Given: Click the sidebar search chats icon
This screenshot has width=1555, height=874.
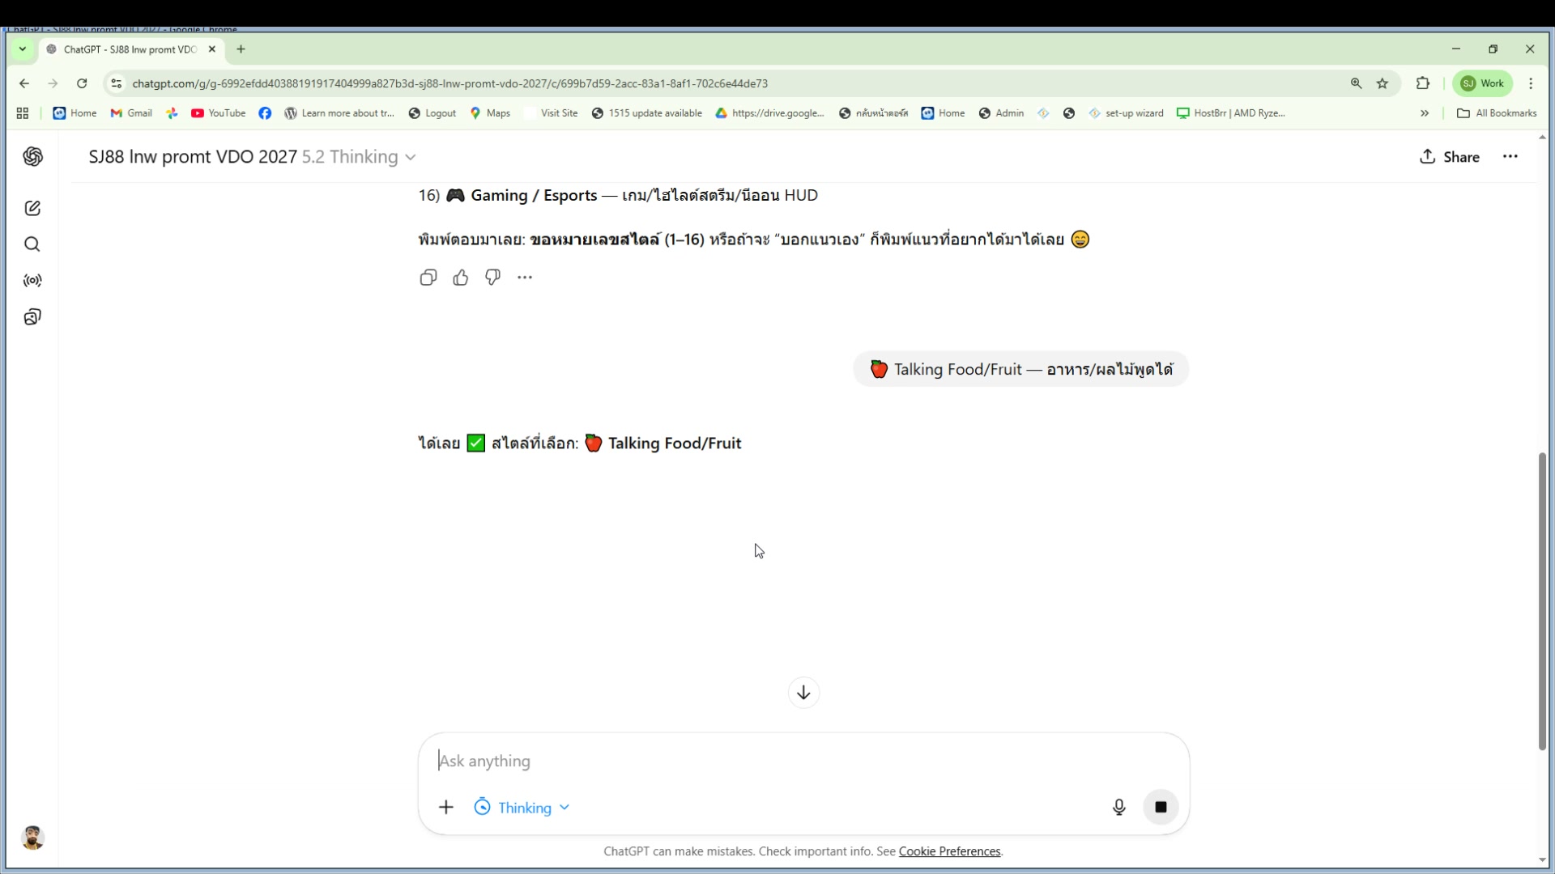Looking at the screenshot, I should [32, 244].
